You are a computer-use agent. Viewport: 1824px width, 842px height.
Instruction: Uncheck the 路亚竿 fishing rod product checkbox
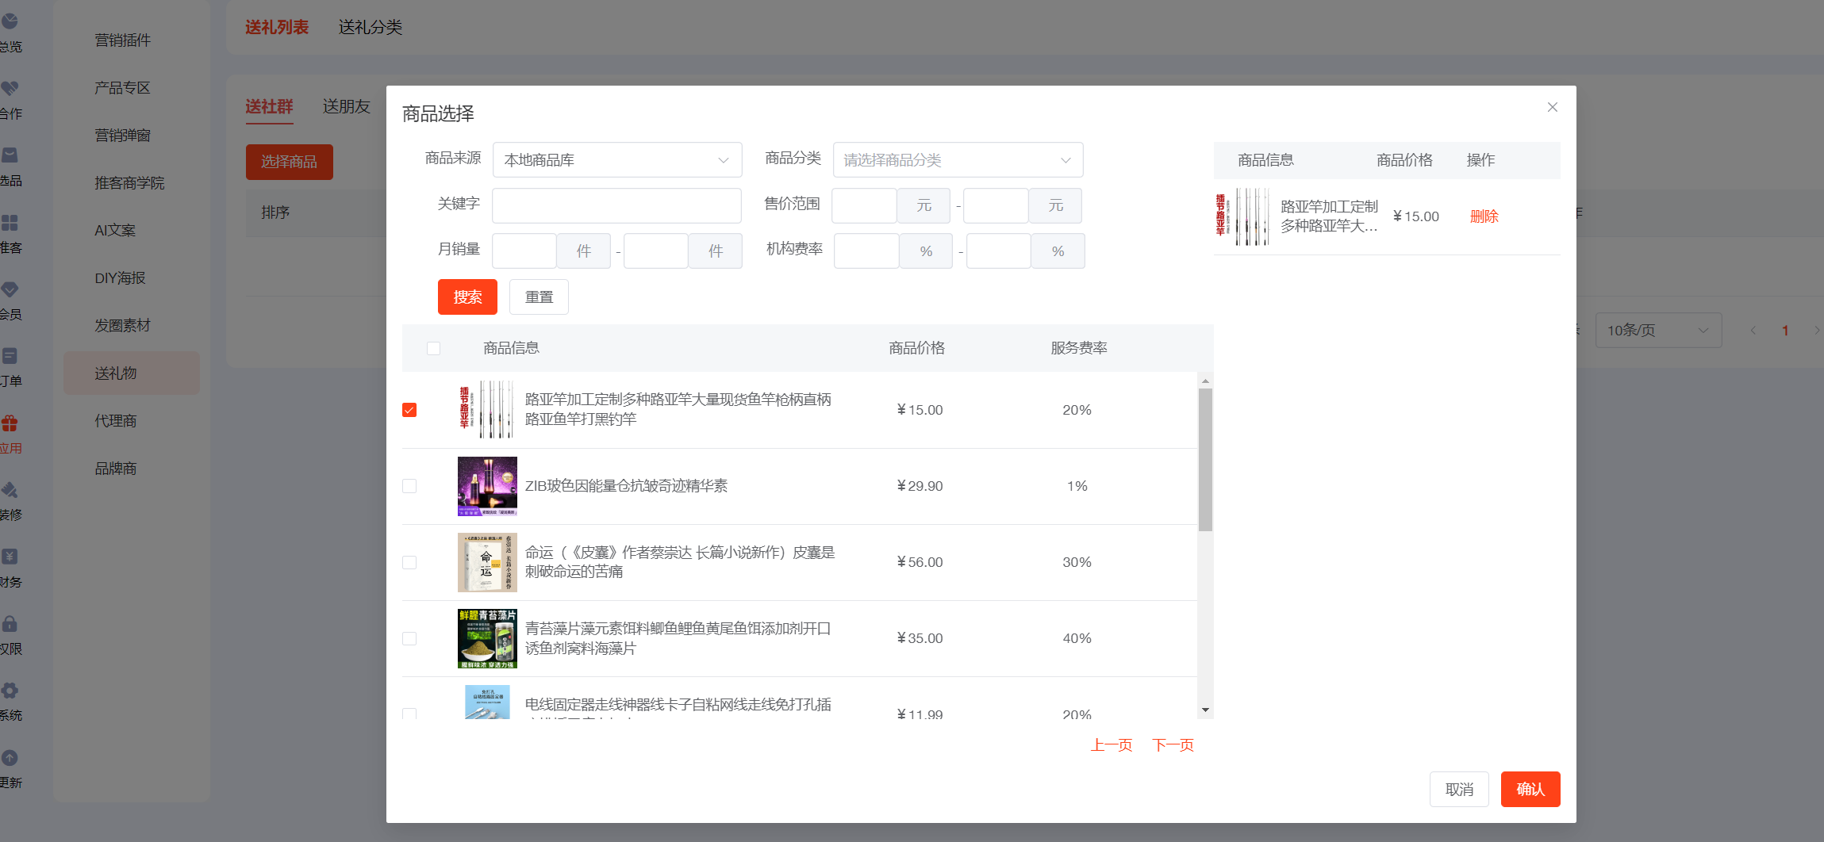click(409, 410)
